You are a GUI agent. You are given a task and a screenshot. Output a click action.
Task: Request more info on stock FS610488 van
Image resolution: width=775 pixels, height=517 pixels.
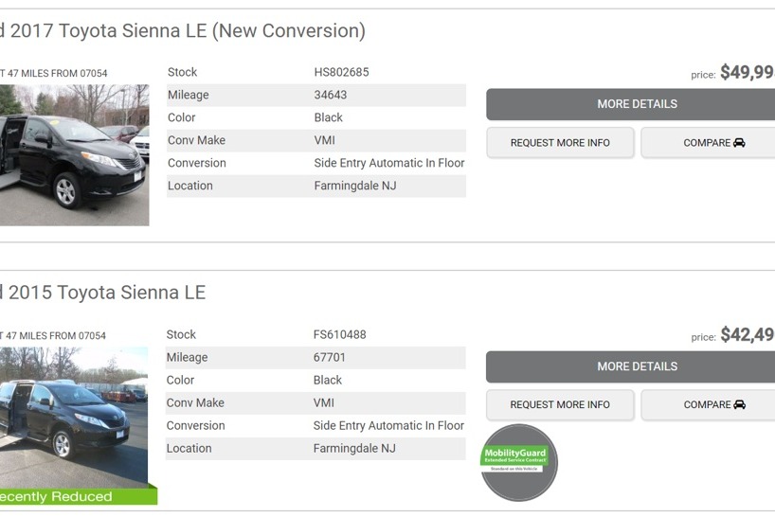[560, 405]
